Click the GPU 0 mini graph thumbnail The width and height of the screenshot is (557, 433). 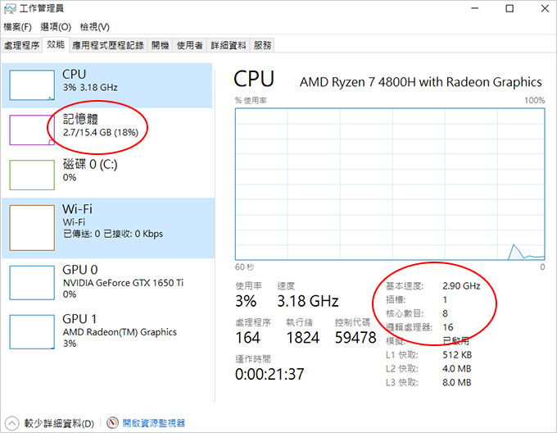tap(32, 283)
